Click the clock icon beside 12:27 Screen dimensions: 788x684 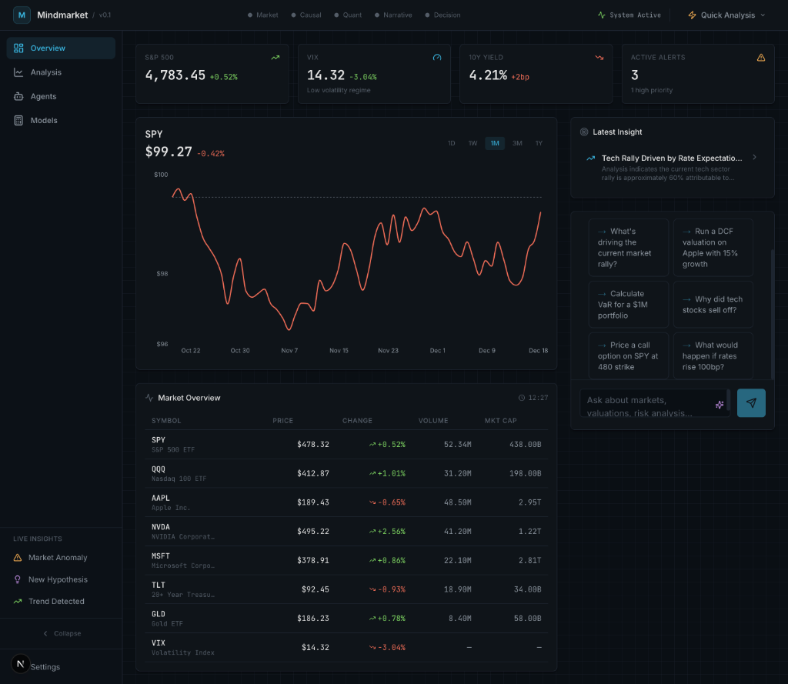coord(522,398)
